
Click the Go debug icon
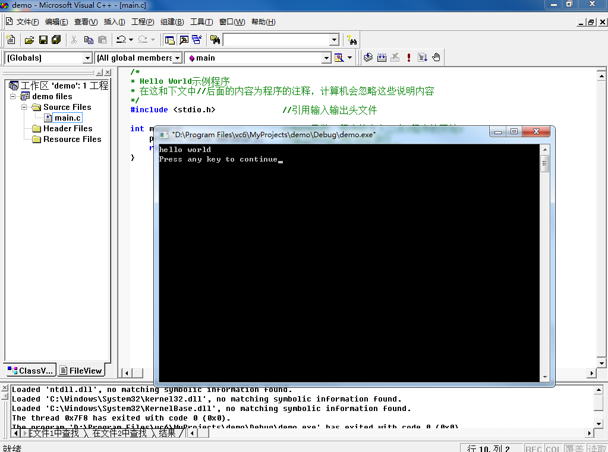(423, 58)
